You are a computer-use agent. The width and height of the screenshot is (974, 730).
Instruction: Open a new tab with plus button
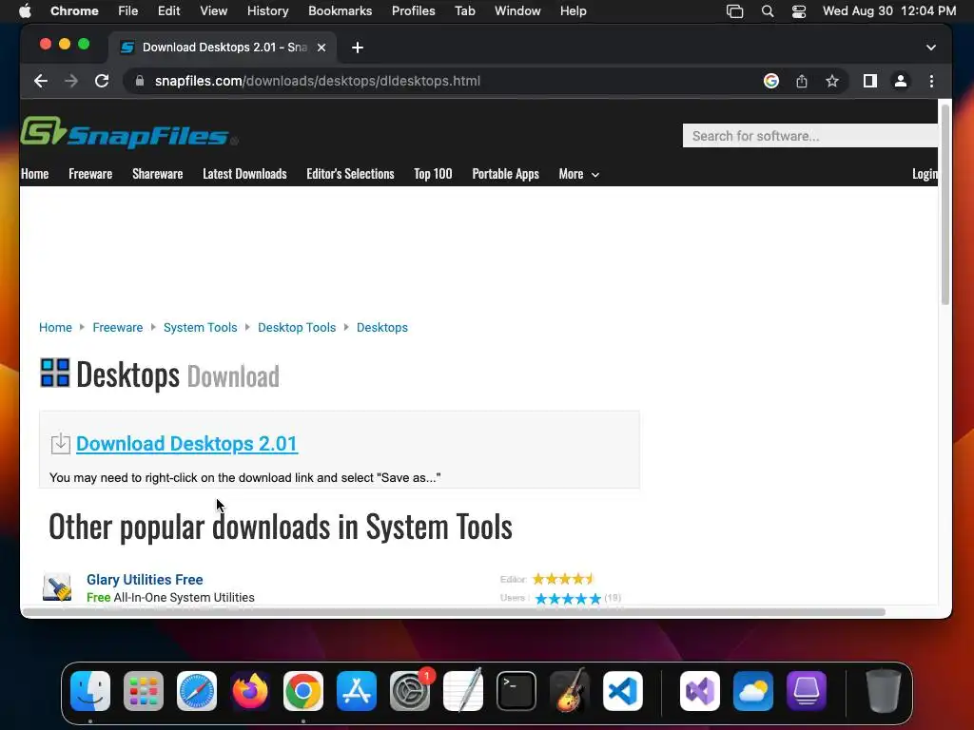pyautogui.click(x=358, y=48)
